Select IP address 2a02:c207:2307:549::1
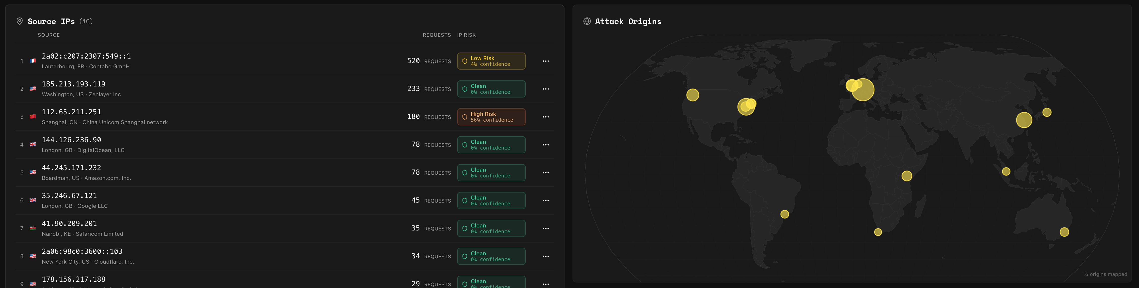 click(x=86, y=56)
